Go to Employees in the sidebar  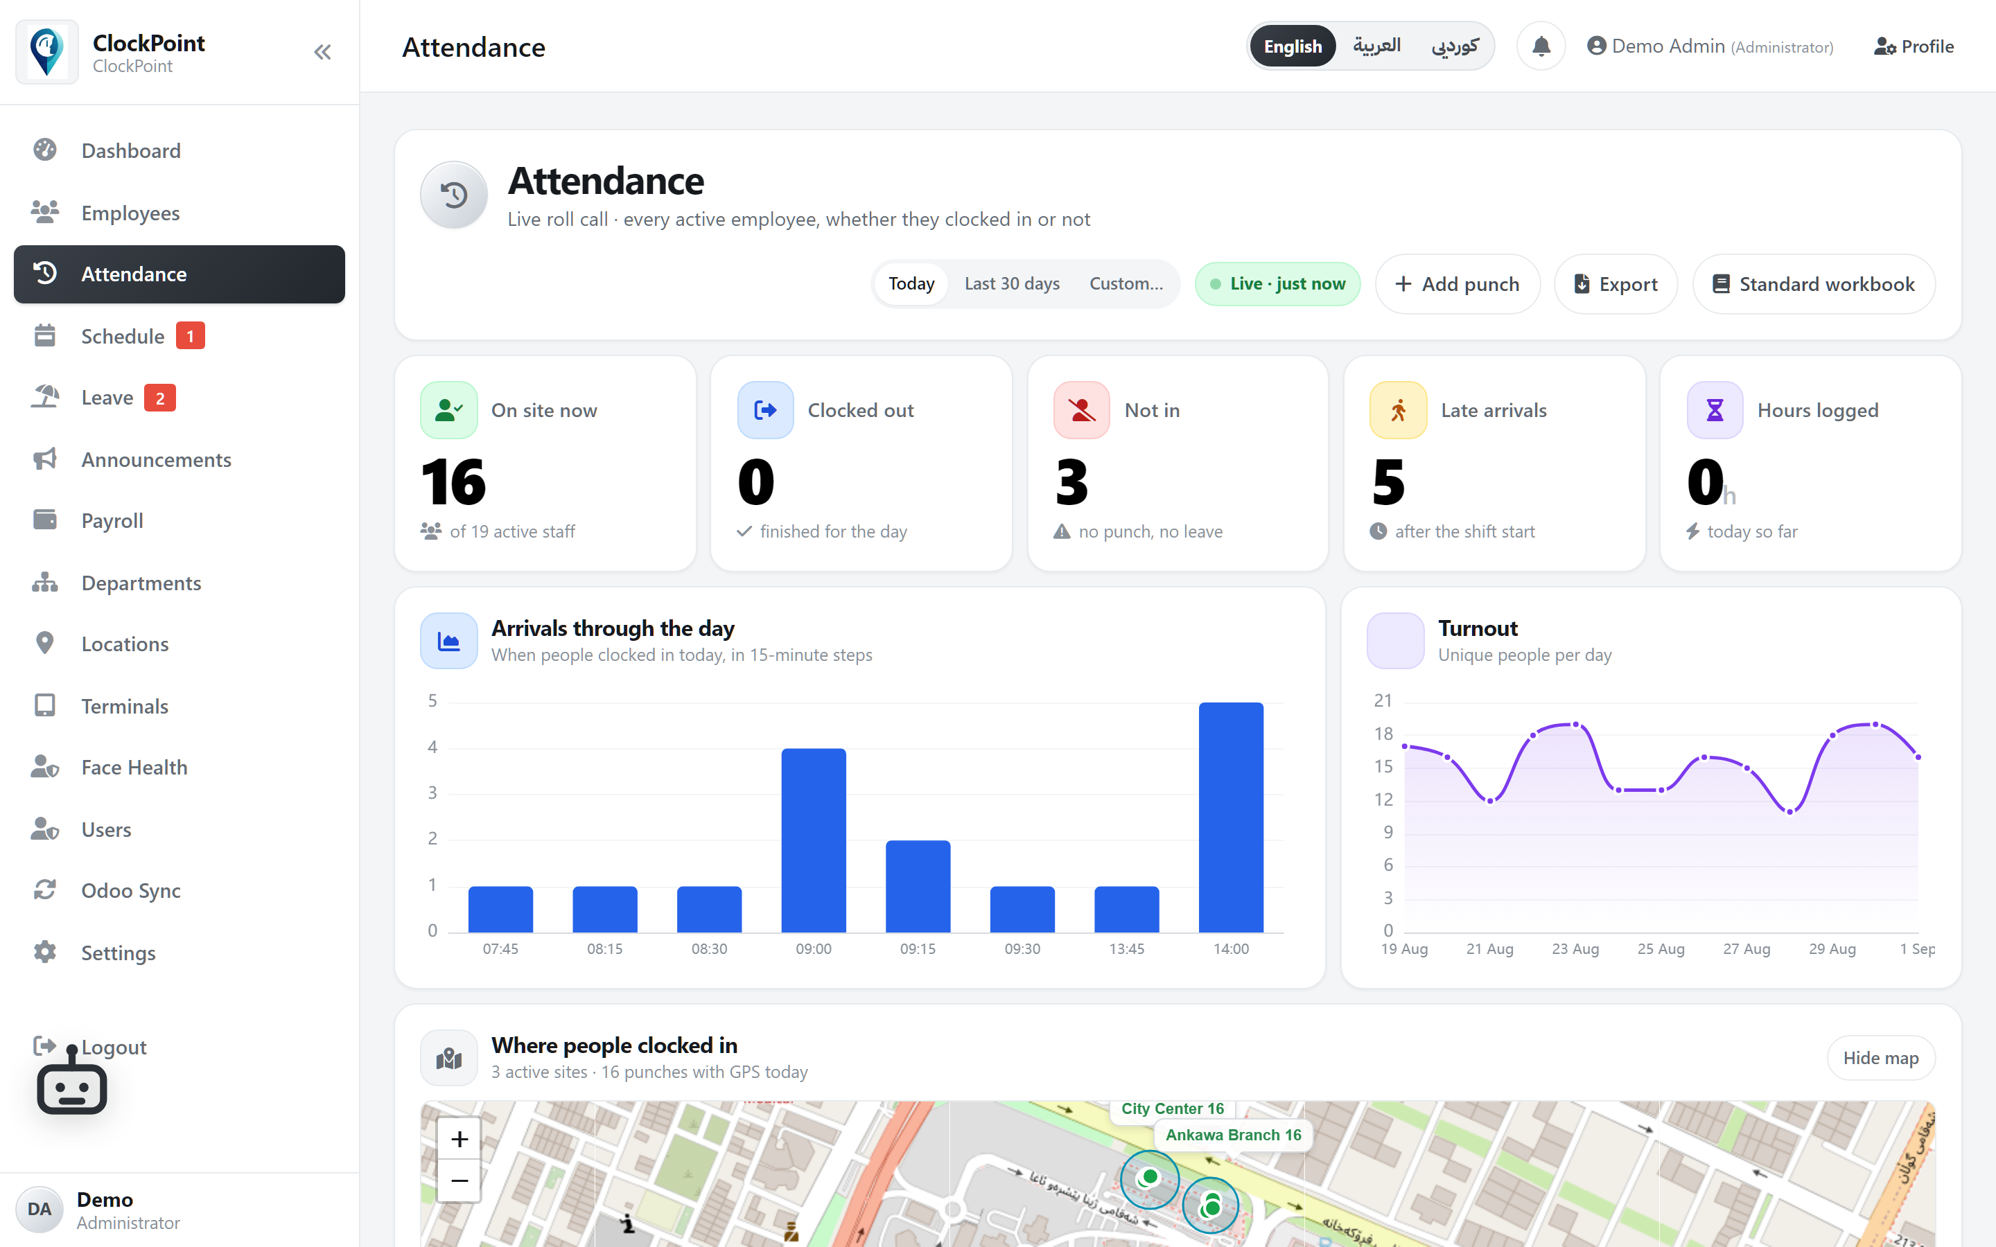(x=180, y=213)
